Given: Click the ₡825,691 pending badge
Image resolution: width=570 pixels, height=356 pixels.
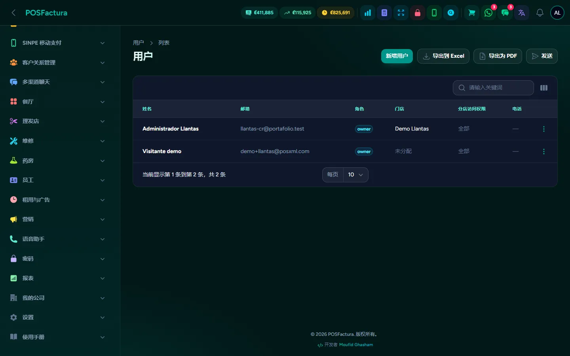Looking at the screenshot, I should (336, 13).
